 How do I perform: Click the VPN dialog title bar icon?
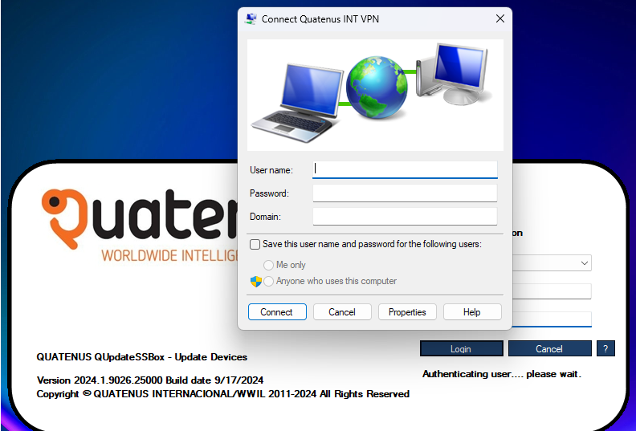point(251,19)
